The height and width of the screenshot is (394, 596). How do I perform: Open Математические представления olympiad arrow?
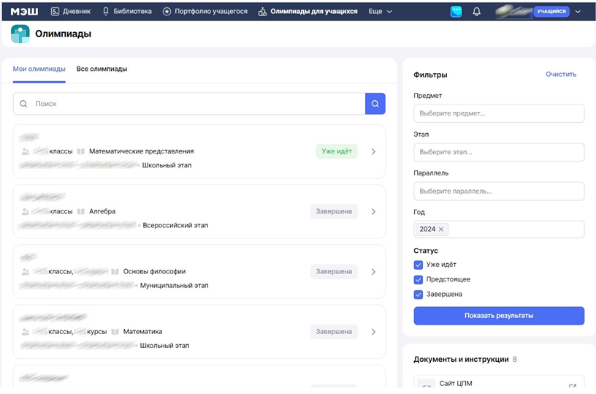click(373, 151)
